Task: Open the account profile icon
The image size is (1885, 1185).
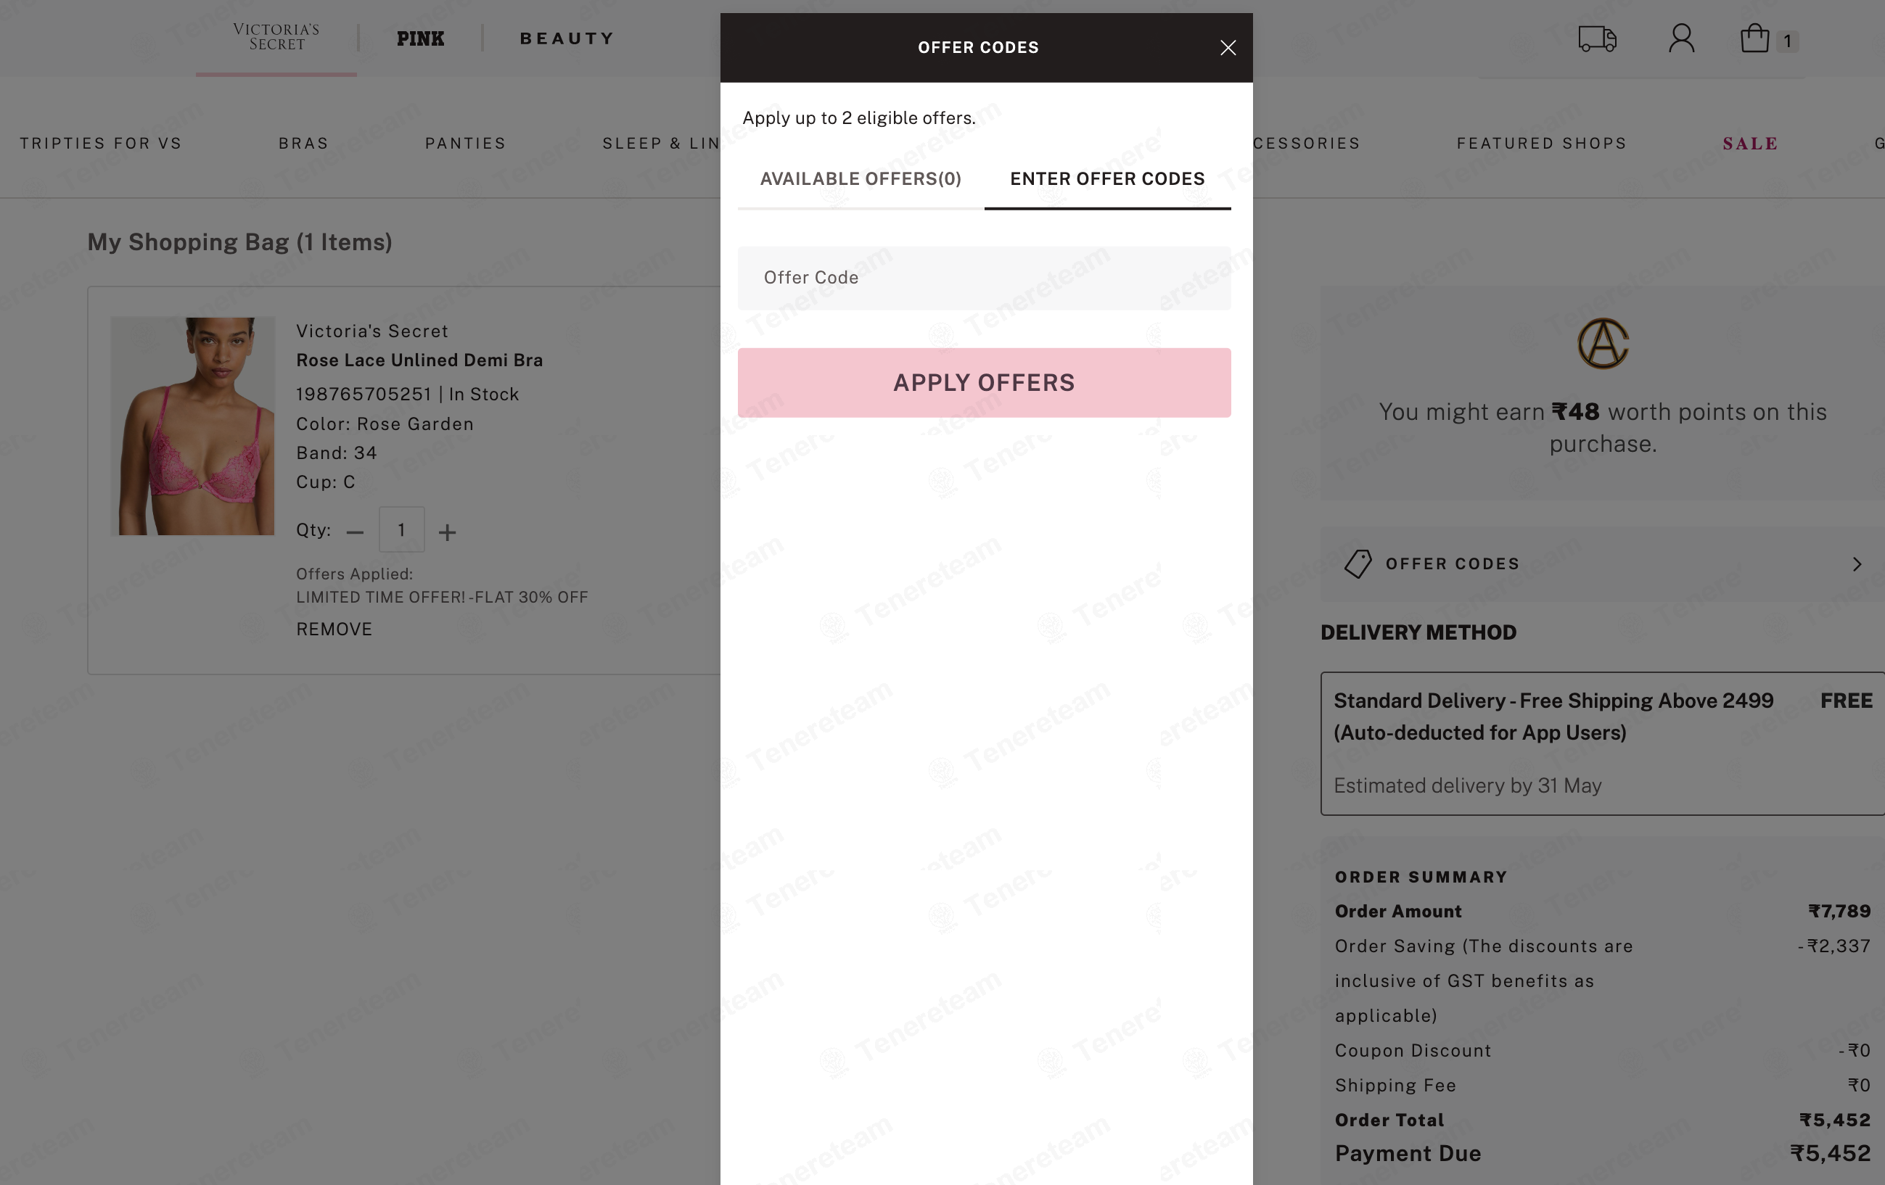Action: pyautogui.click(x=1681, y=38)
